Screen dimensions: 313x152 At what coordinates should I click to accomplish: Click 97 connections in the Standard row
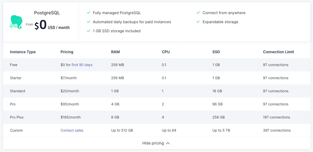(276, 91)
